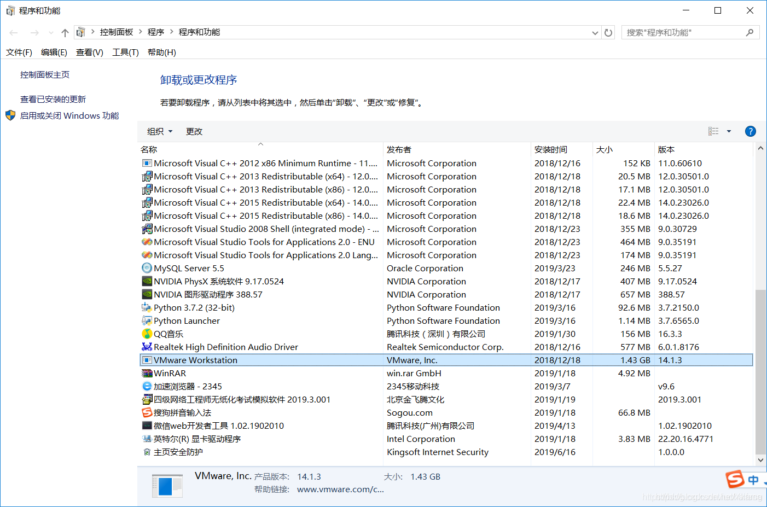Go to 控制面板主页
Viewport: 767px width, 507px height.
(x=45, y=74)
